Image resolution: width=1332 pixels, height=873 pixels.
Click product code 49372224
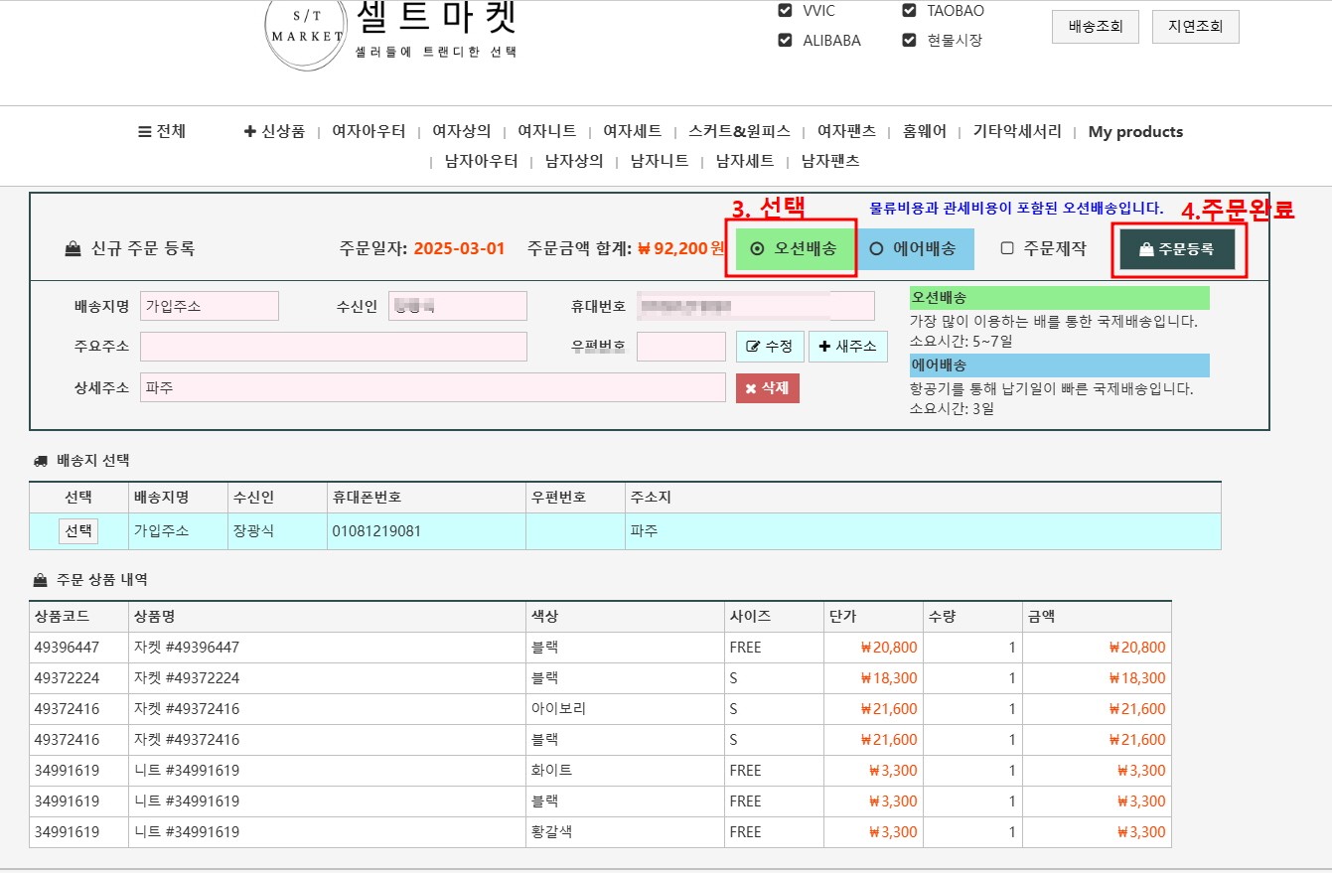pos(67,678)
